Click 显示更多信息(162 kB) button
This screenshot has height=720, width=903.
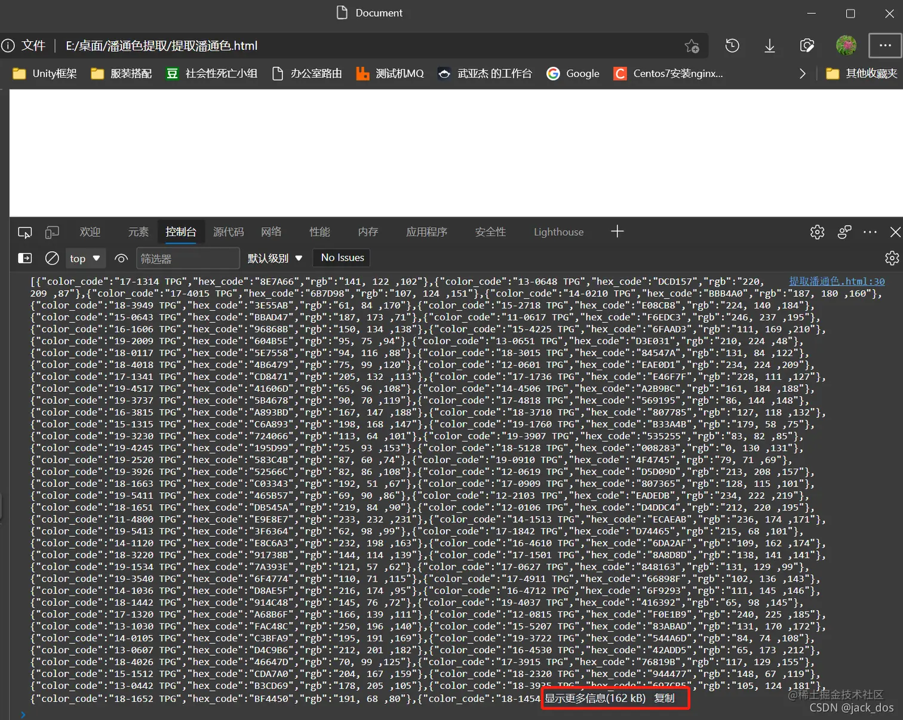click(x=595, y=698)
